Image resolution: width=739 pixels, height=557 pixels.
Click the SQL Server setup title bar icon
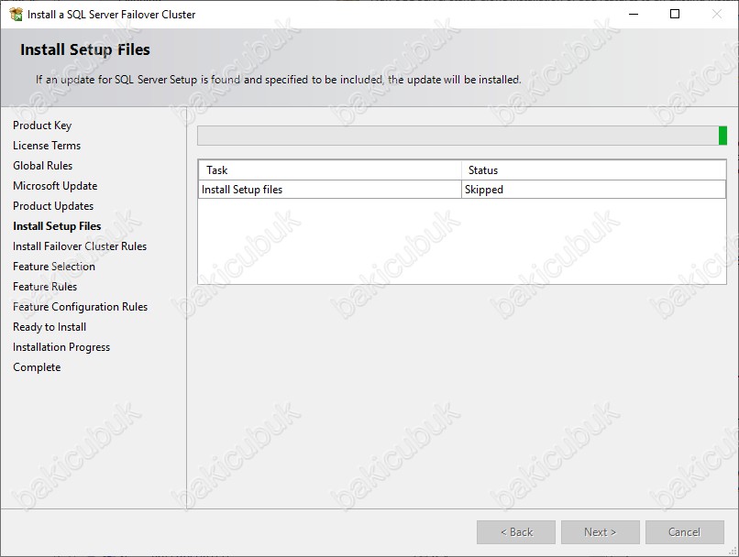(x=16, y=14)
